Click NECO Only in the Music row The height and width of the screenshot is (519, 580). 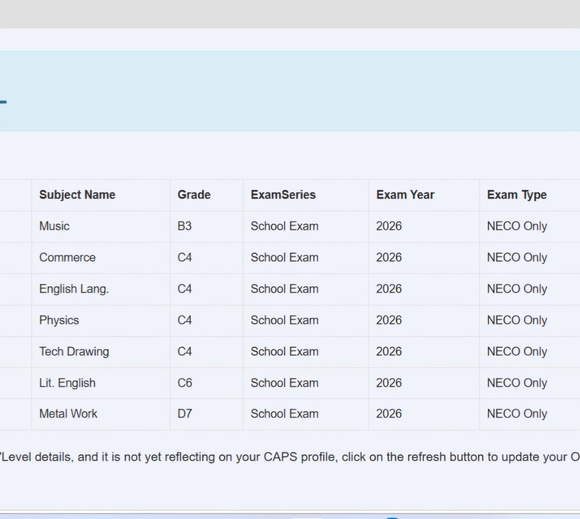click(517, 226)
